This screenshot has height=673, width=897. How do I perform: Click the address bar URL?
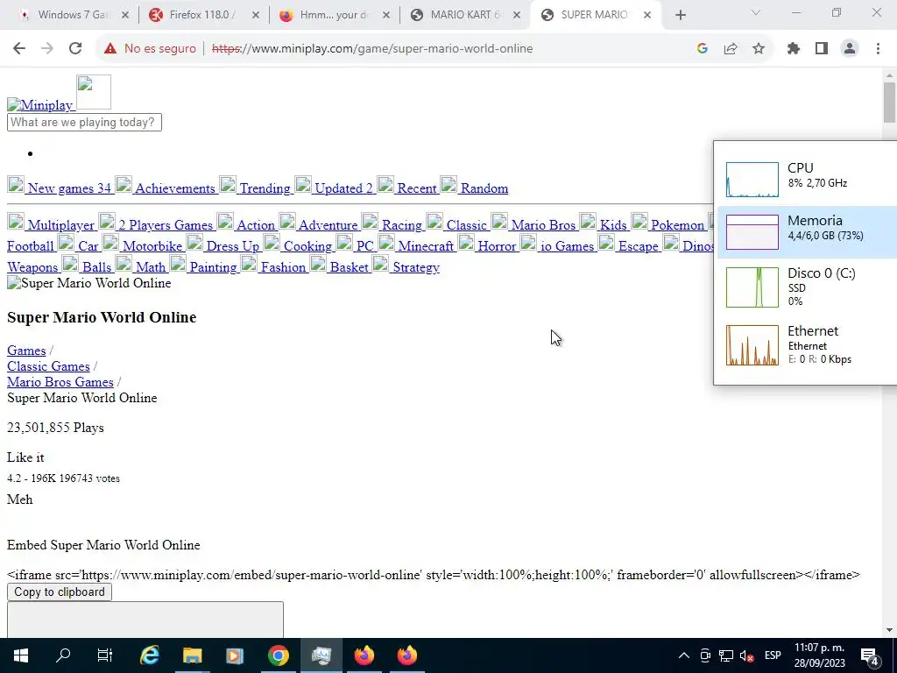(372, 49)
